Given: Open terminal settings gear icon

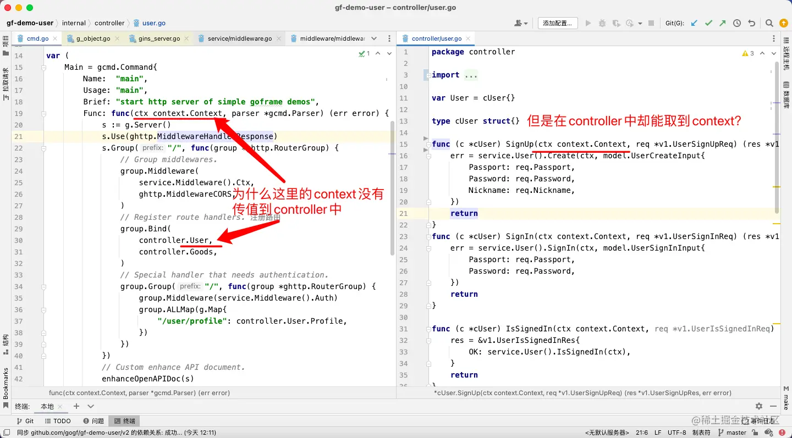Looking at the screenshot, I should [759, 406].
